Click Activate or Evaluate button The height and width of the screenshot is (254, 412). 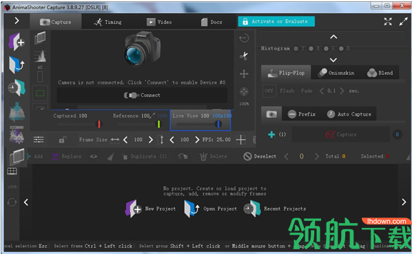[276, 21]
